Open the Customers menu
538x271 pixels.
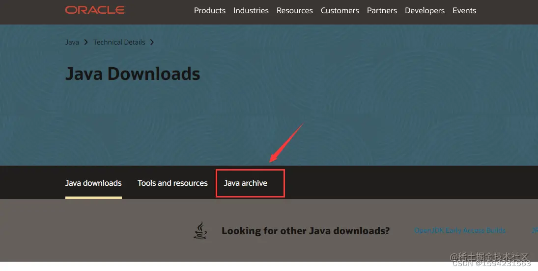pyautogui.click(x=340, y=11)
